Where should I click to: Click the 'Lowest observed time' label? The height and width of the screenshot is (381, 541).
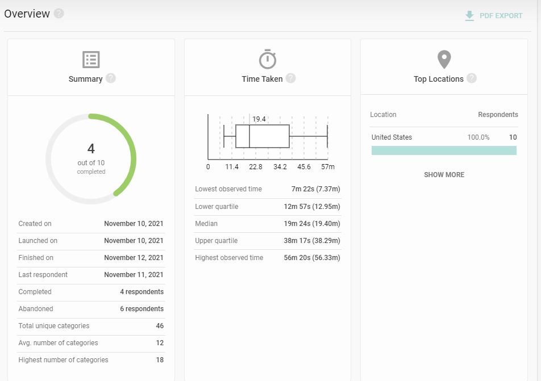tap(228, 189)
